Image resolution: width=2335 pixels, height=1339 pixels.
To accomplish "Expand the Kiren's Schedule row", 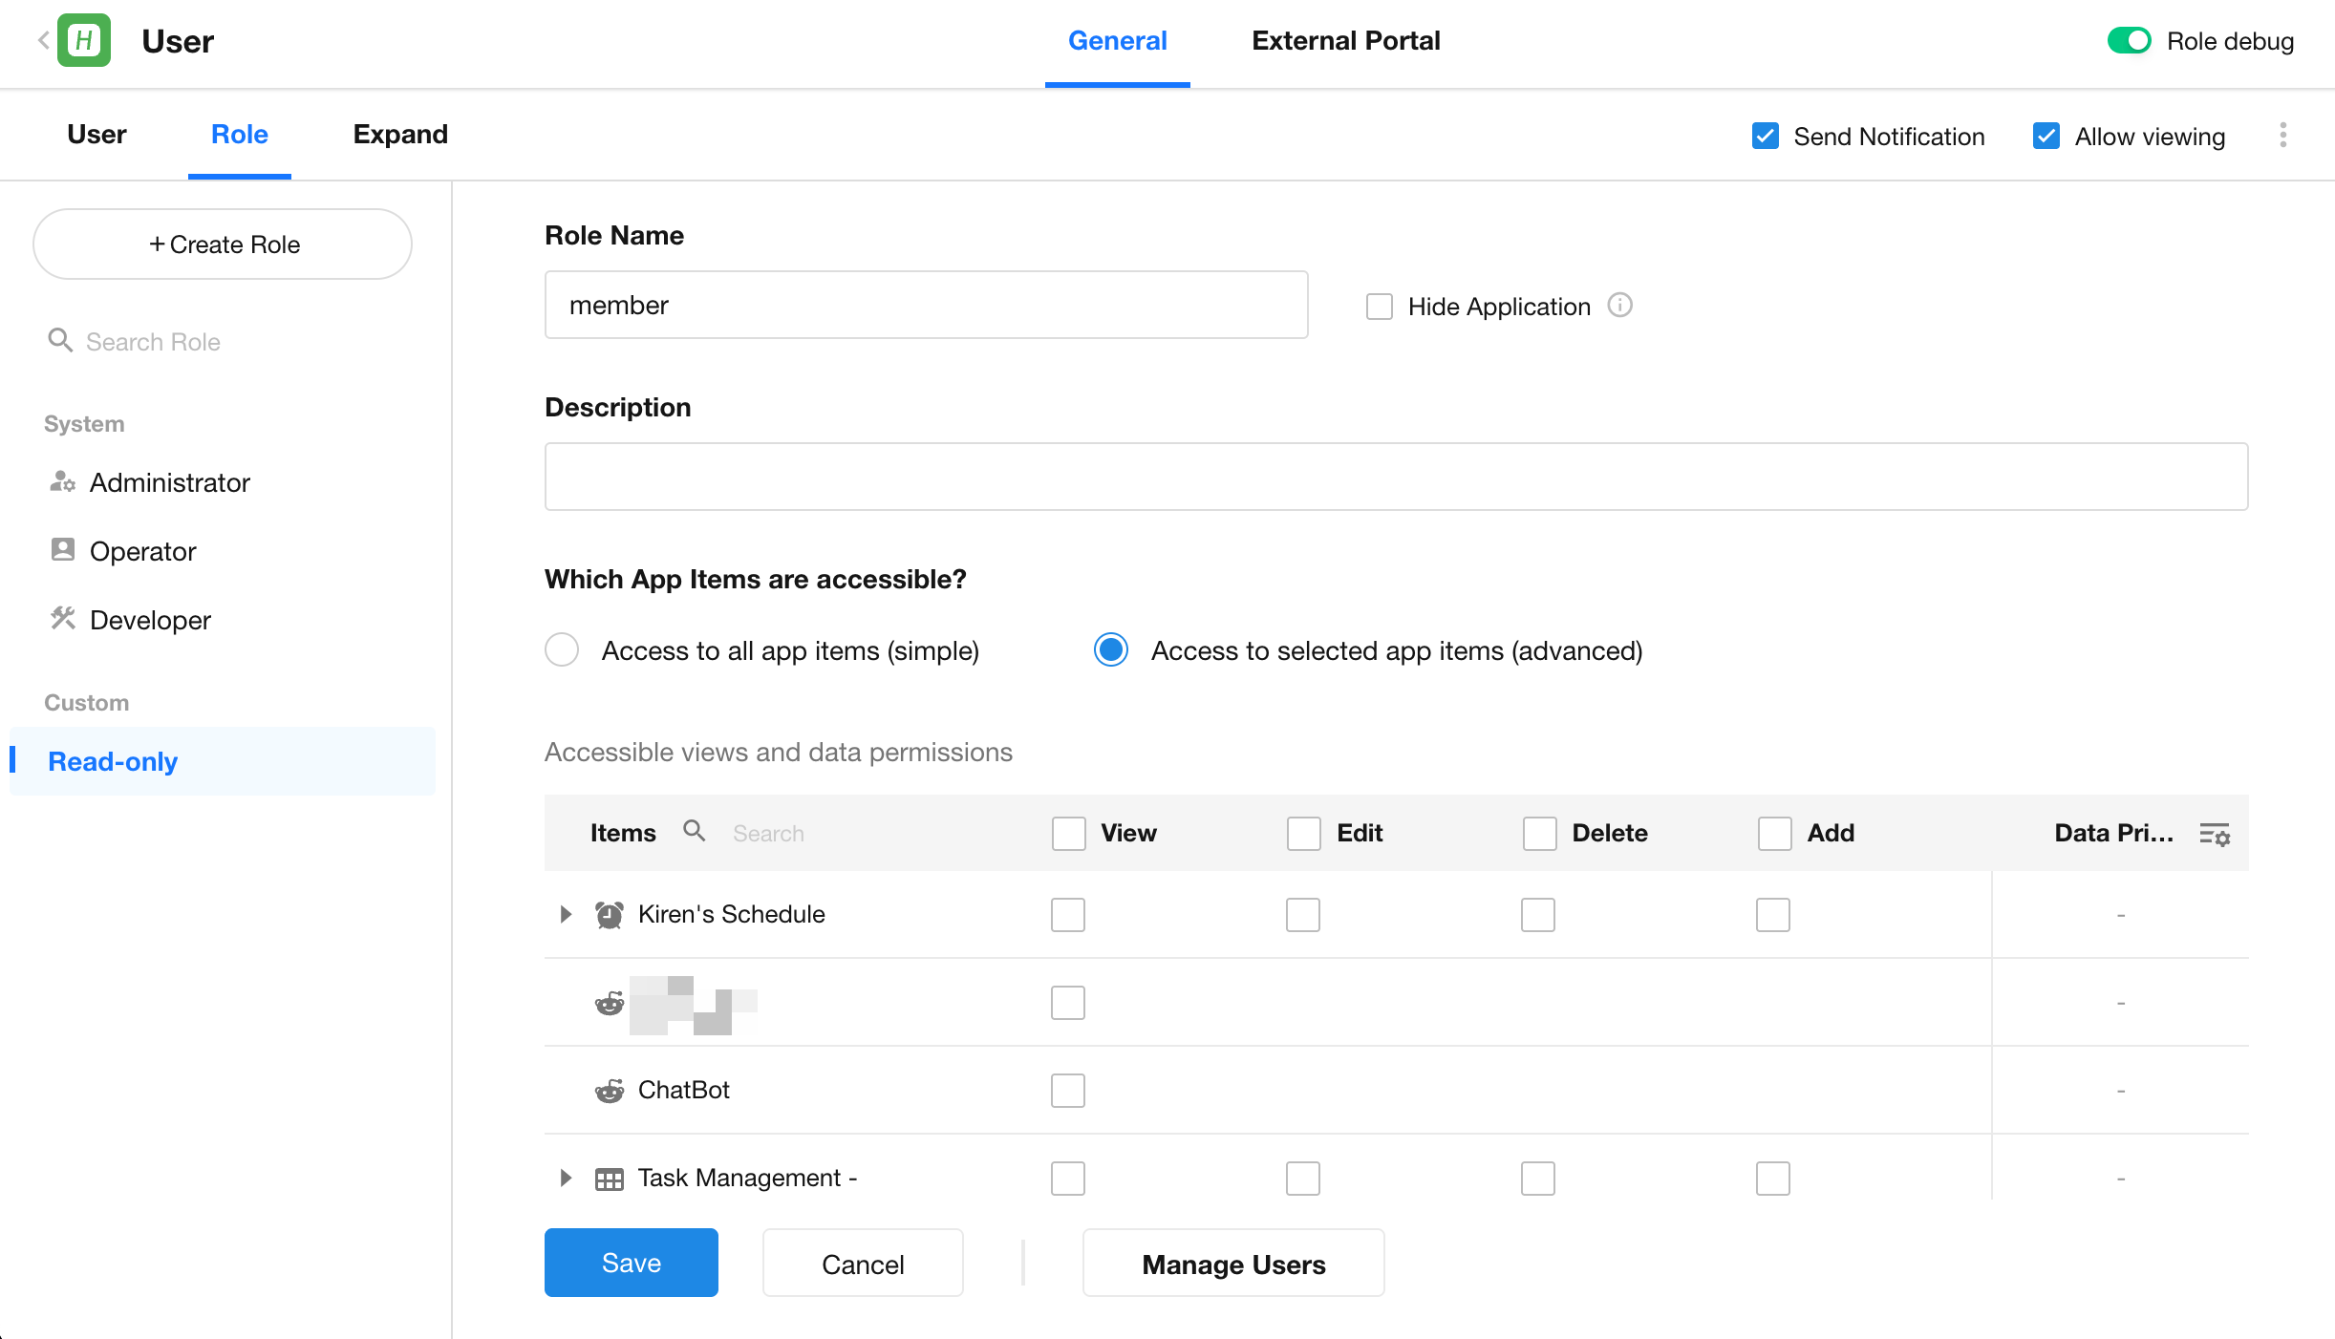I will [566, 914].
